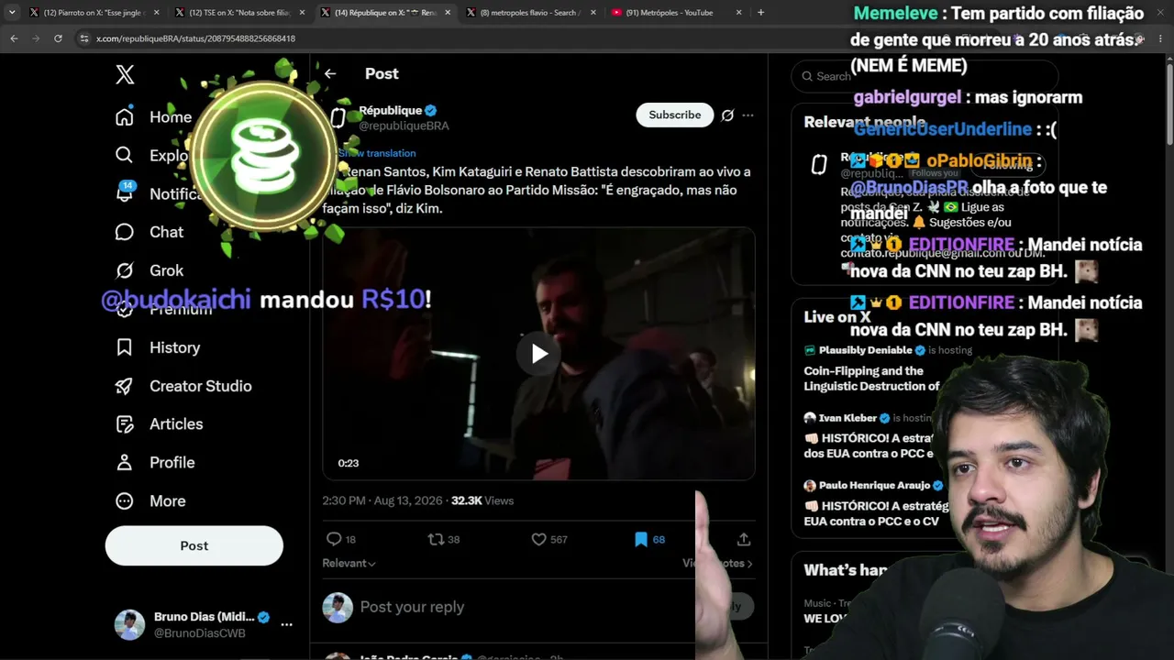Screen dimensions: 1174x660
Task: Click the Show translation link
Action: 377,153
